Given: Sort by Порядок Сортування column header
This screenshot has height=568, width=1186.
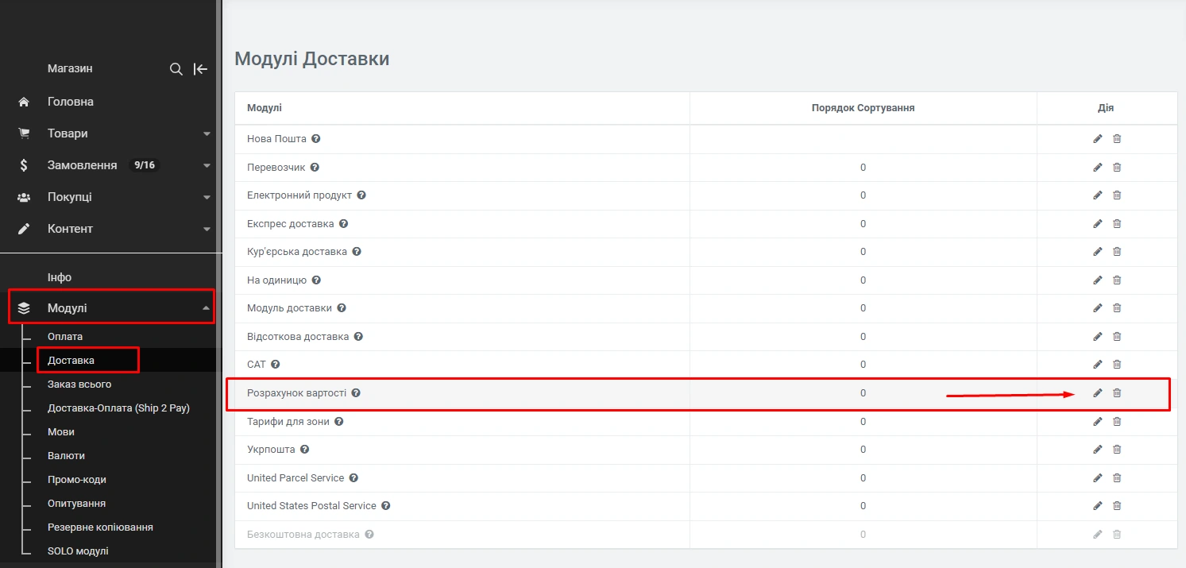Looking at the screenshot, I should pos(863,108).
